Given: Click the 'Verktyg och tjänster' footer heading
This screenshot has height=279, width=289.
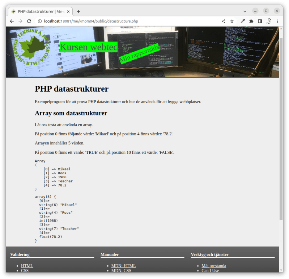Looking at the screenshot, I should pos(209,254).
